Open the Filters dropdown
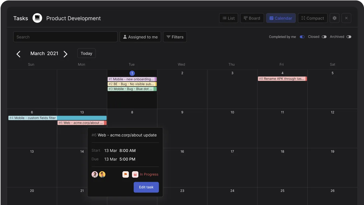Image resolution: width=364 pixels, height=205 pixels. tap(175, 37)
